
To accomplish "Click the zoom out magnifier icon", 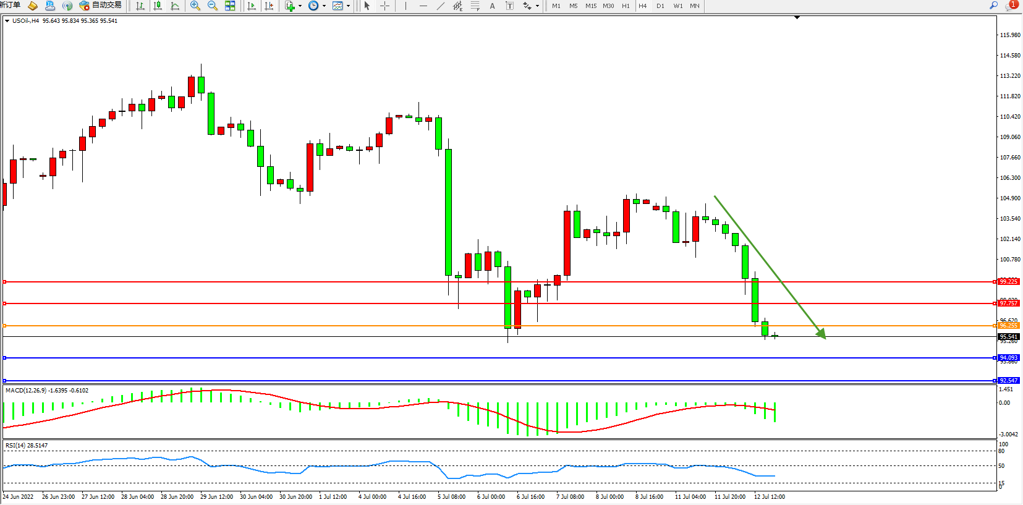I will coord(213,6).
